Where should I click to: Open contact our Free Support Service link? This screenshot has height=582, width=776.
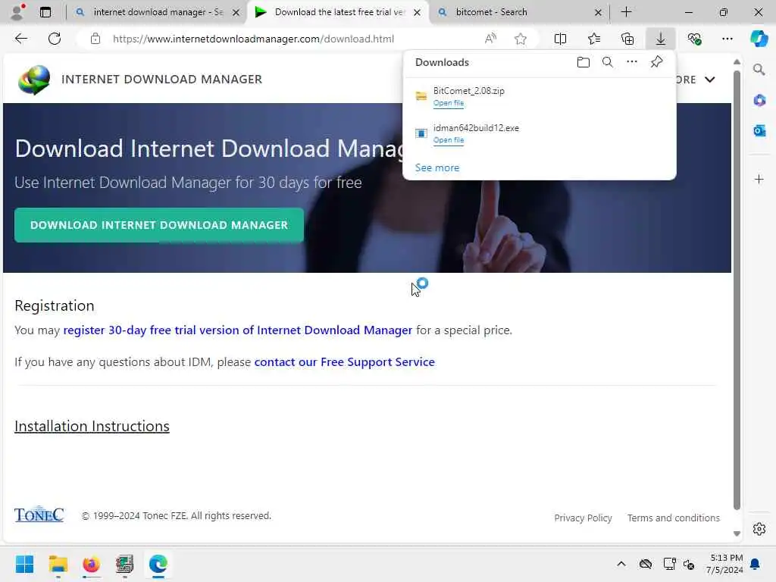[x=345, y=361]
